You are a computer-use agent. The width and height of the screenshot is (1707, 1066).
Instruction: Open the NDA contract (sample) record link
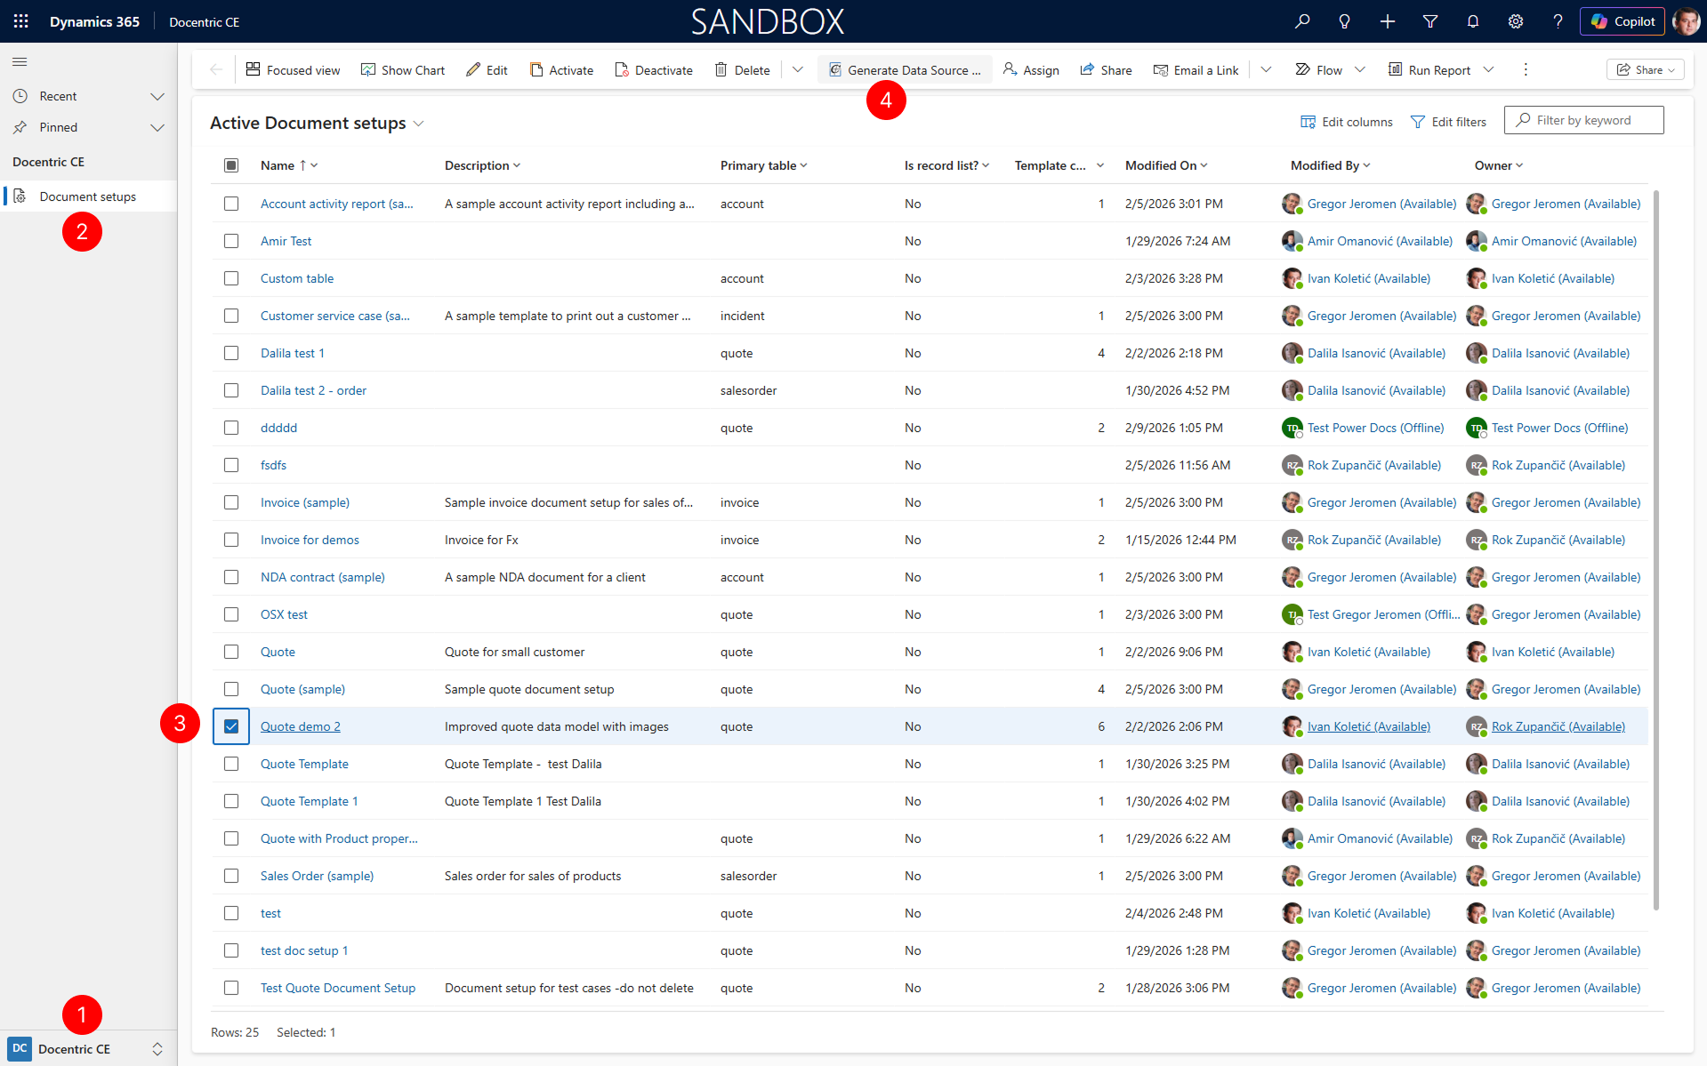tap(323, 577)
